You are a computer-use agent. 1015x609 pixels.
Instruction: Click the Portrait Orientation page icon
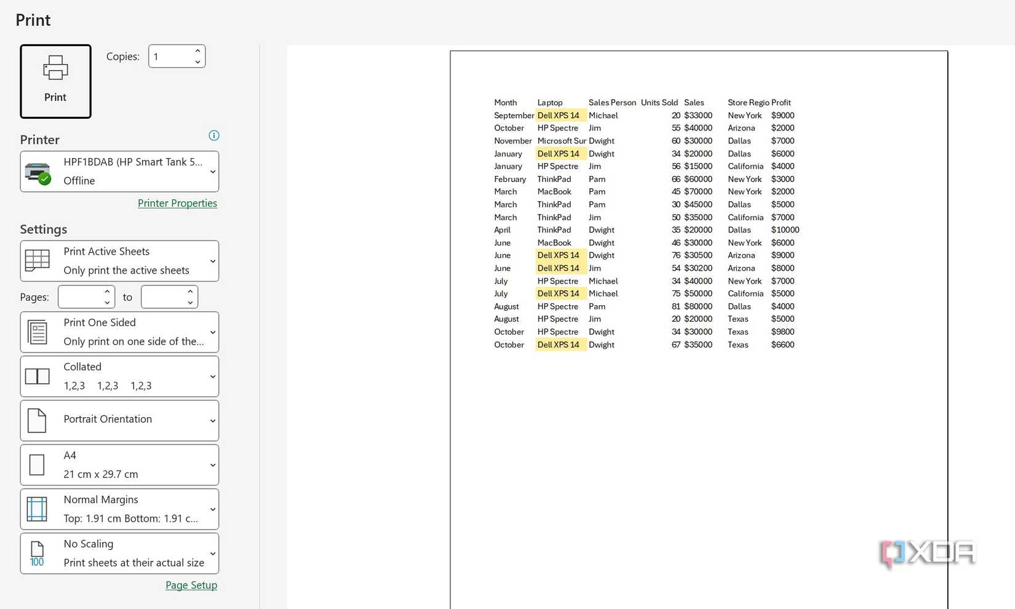coord(37,421)
